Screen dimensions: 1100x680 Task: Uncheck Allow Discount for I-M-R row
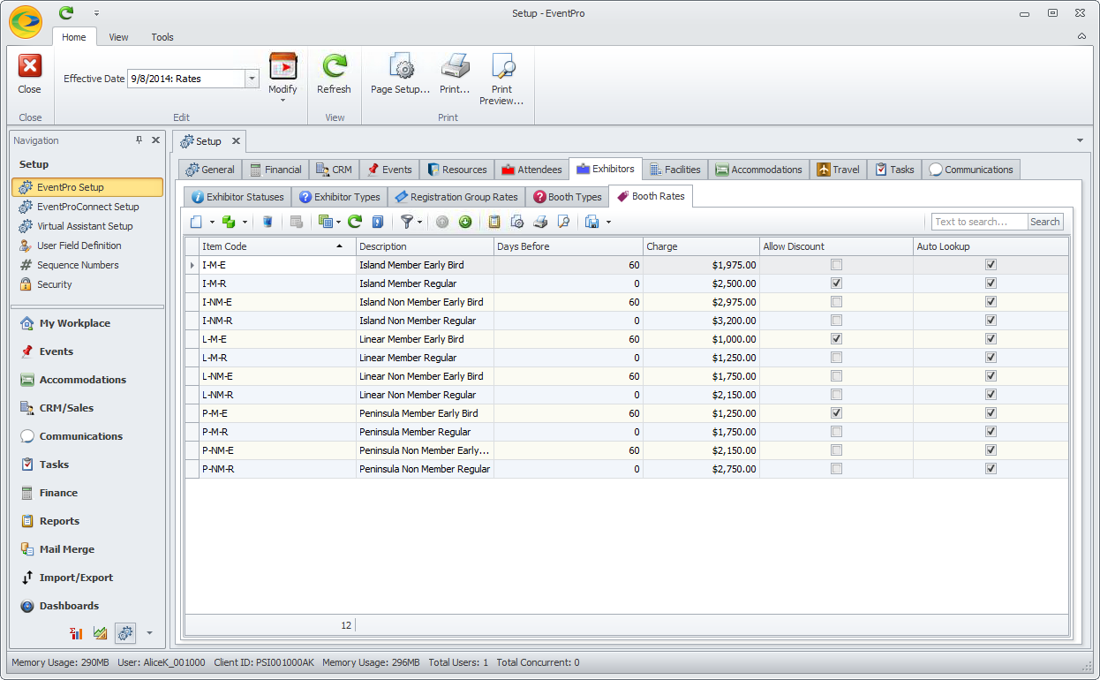point(836,283)
